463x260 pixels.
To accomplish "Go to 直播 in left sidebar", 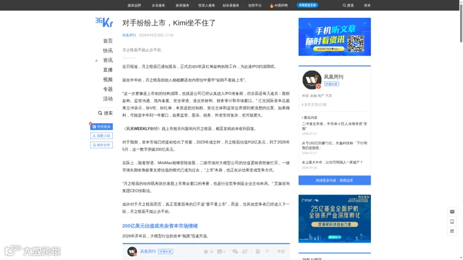I will tap(108, 70).
